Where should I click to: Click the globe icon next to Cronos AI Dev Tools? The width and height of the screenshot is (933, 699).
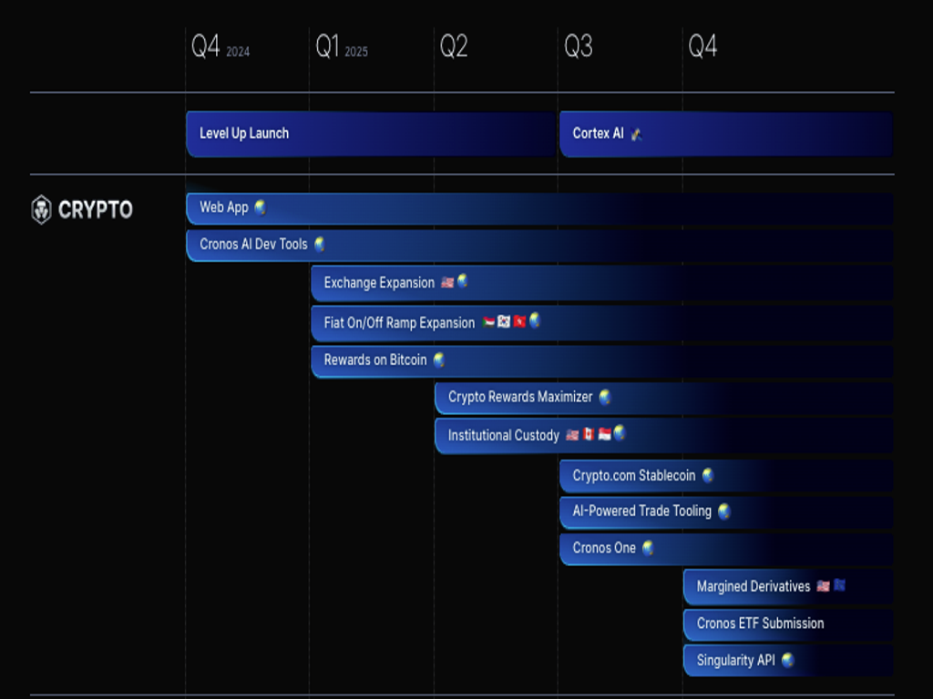click(319, 244)
